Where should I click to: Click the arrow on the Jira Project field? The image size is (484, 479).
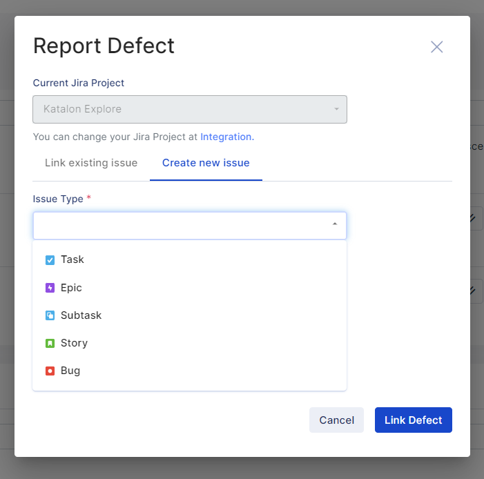pyautogui.click(x=336, y=109)
